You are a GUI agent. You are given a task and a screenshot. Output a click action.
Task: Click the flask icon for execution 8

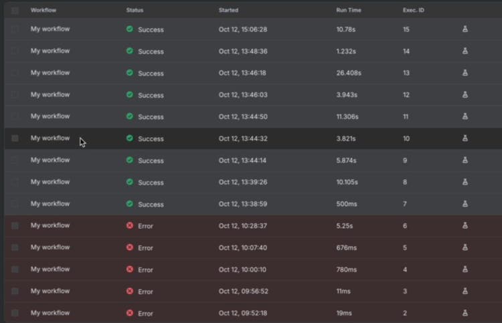click(x=465, y=182)
